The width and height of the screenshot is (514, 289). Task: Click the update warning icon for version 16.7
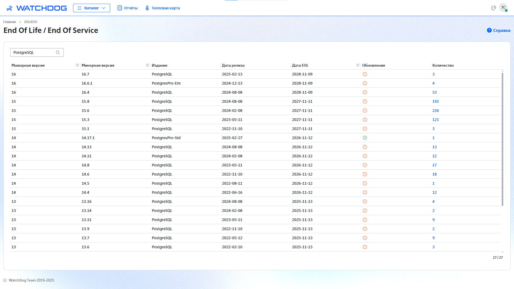(365, 74)
